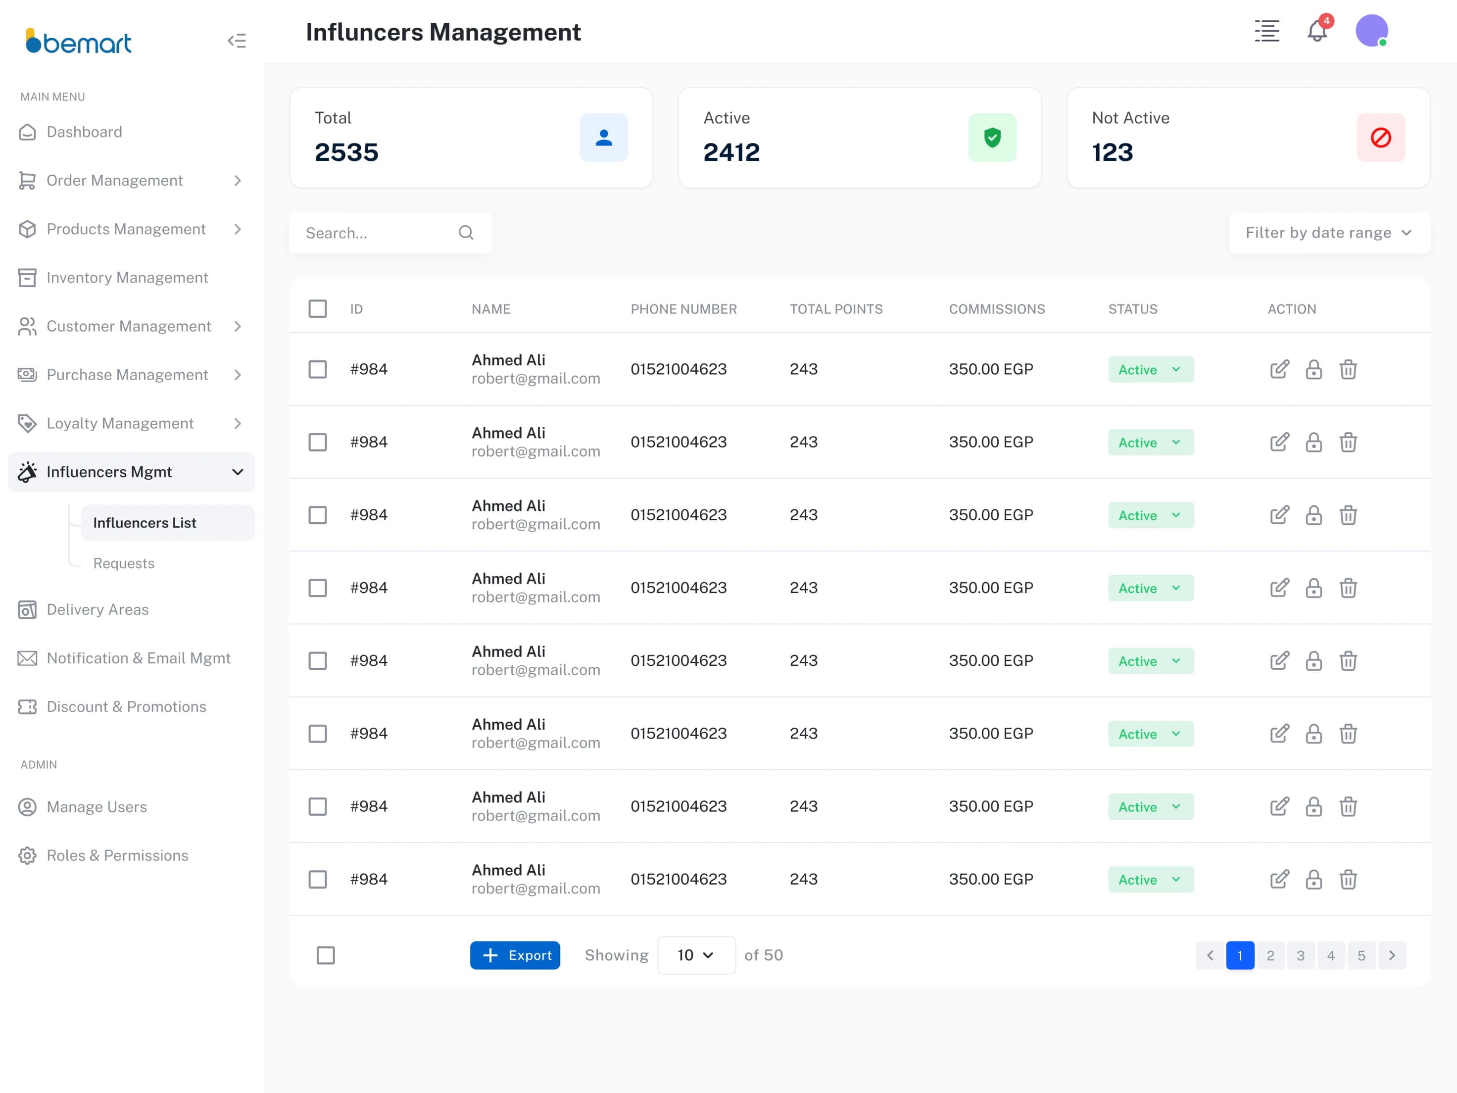Check the last table row checkbox
Image resolution: width=1457 pixels, height=1093 pixels.
coord(318,880)
